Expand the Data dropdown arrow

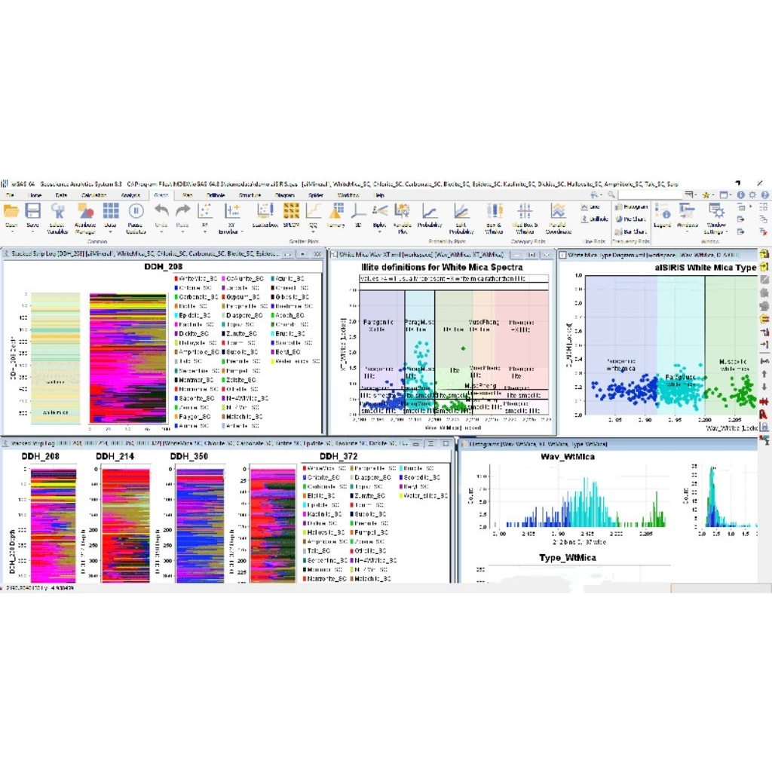(x=110, y=232)
